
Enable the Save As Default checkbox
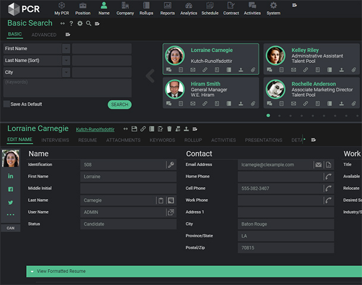tap(7, 104)
